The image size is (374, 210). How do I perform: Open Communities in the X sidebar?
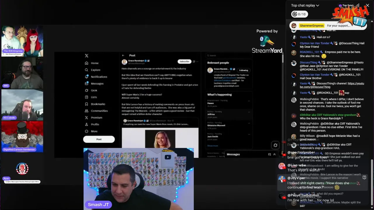(x=96, y=111)
